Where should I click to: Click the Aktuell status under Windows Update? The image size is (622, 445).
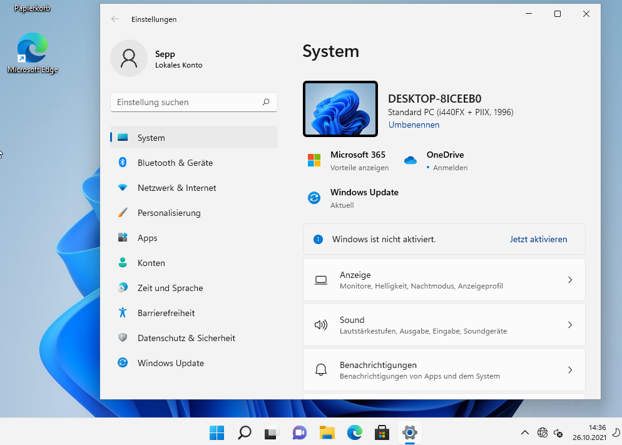(x=342, y=205)
